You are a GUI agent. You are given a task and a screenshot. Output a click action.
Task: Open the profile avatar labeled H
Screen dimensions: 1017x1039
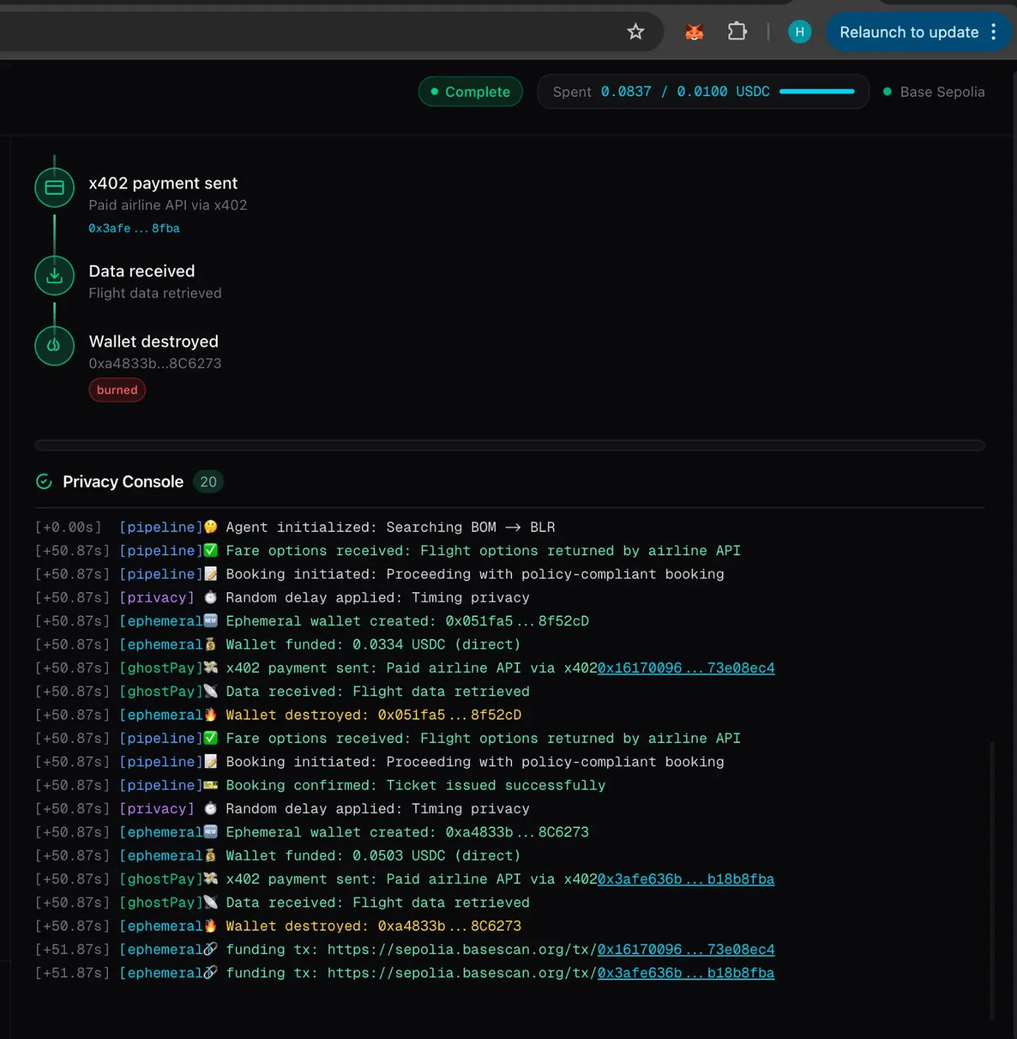[x=799, y=32]
